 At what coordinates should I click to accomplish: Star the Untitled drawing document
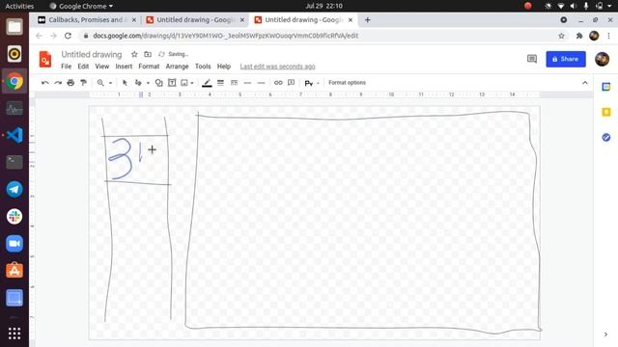coord(134,54)
